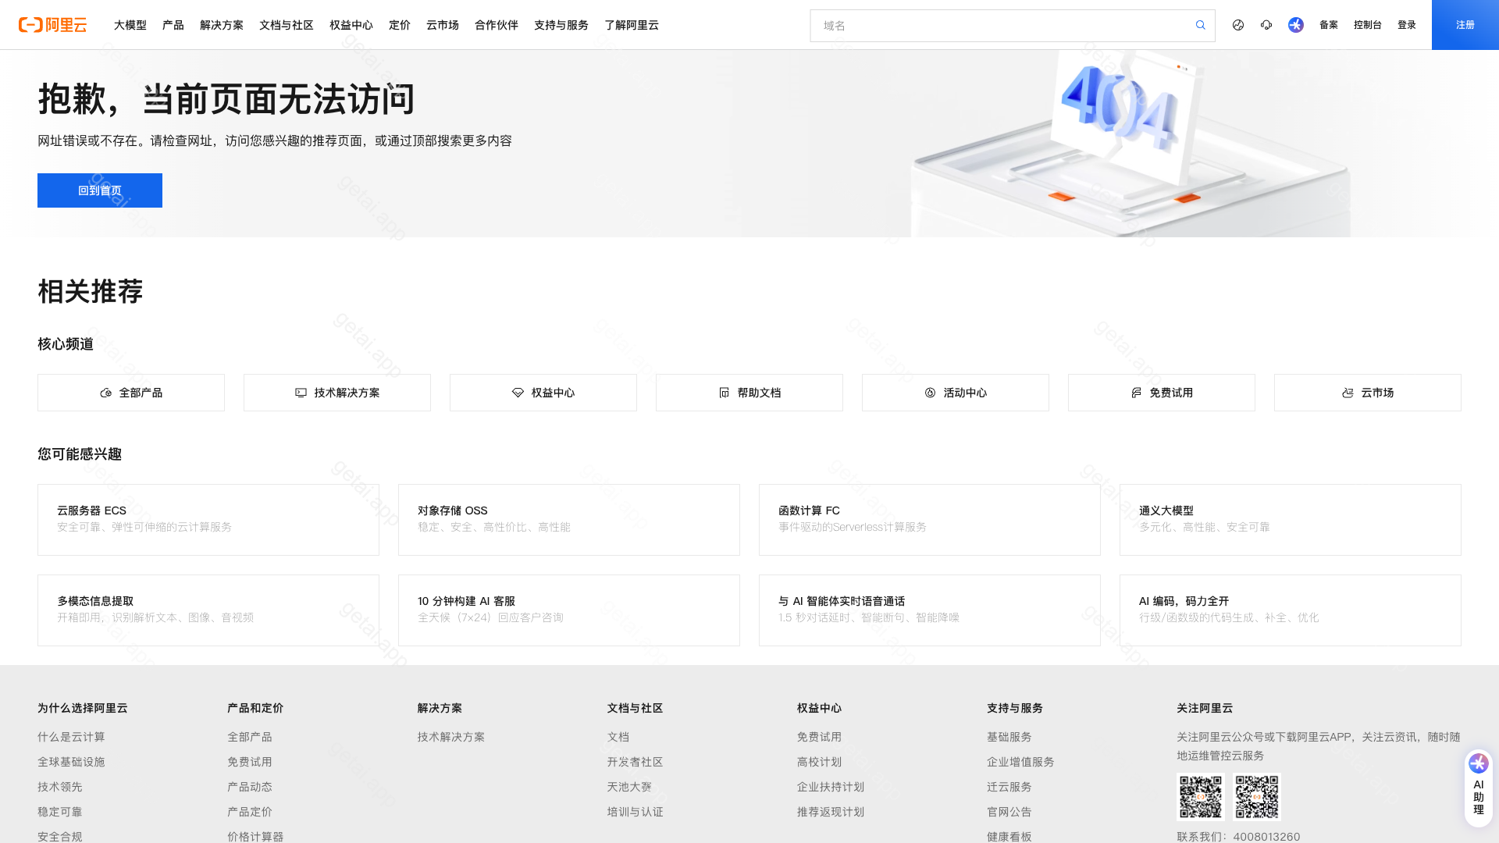The image size is (1499, 843).
Task: Click the 登录 link
Action: pos(1407,25)
